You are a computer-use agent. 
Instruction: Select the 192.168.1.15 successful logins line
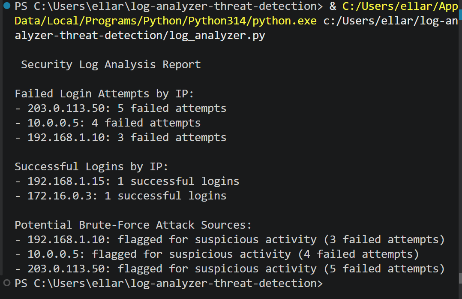tap(127, 181)
